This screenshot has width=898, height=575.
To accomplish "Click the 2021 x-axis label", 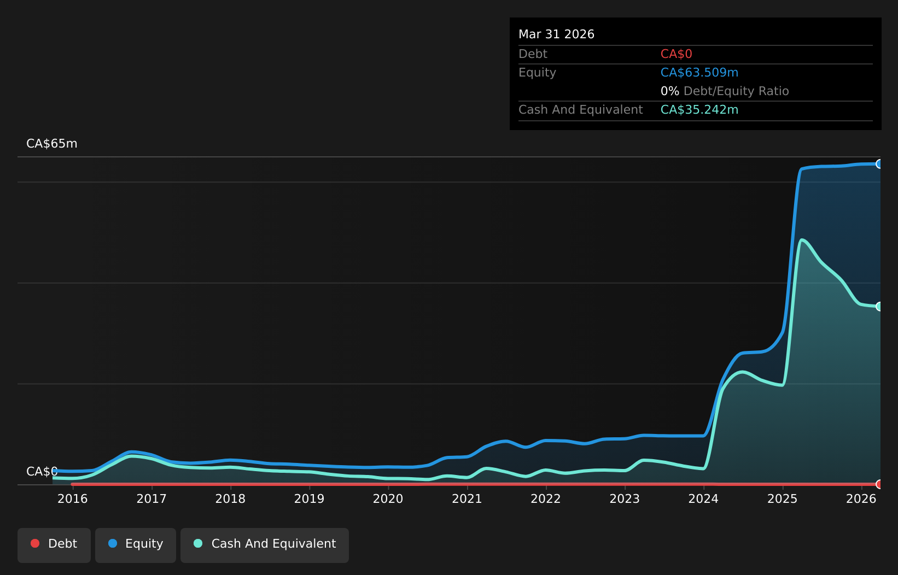I will pos(467,499).
